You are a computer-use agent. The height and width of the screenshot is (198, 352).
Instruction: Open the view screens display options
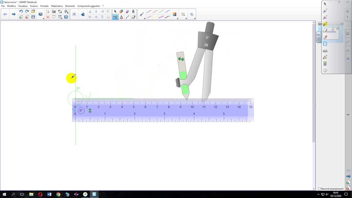41,14
